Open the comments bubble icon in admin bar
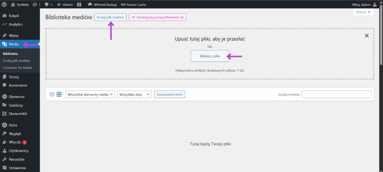 pyautogui.click(x=46, y=4)
